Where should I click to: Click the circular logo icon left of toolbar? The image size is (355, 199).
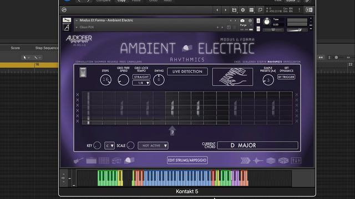64,10
